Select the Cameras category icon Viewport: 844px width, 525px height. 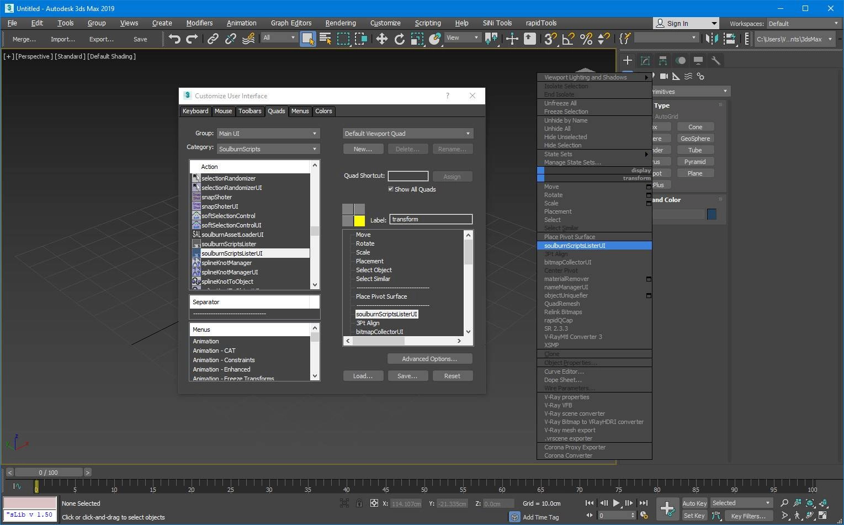pyautogui.click(x=664, y=76)
